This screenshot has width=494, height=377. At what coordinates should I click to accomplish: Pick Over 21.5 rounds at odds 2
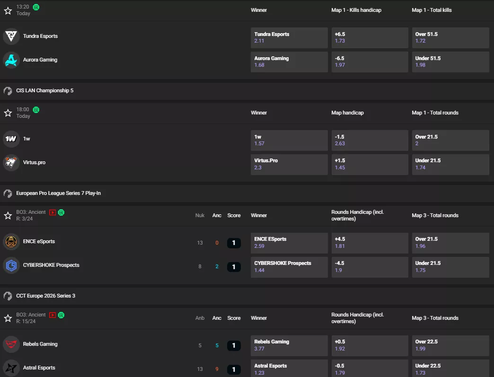[x=450, y=140]
